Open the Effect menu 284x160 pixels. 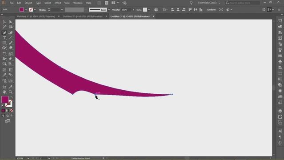click(58, 3)
